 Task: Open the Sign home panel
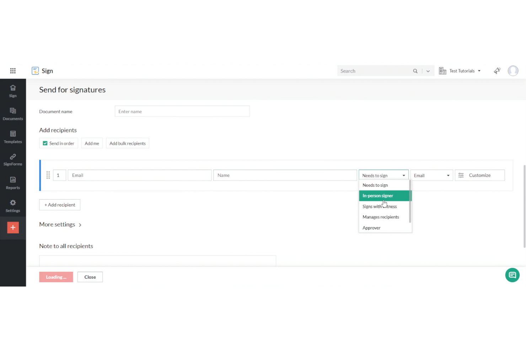pyautogui.click(x=13, y=90)
